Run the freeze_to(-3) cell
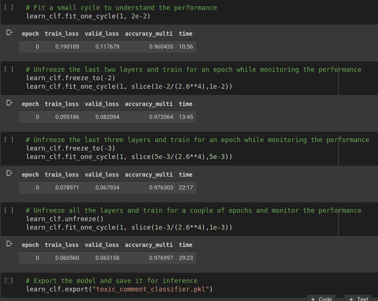This screenshot has height=301, width=378. (9, 140)
